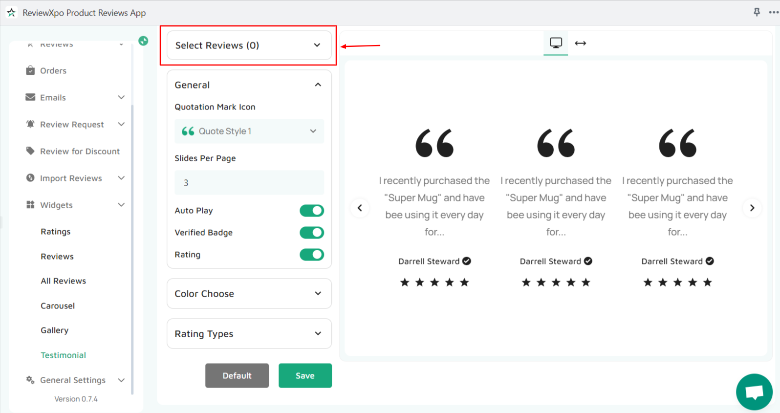The height and width of the screenshot is (413, 780).
Task: Open the Carousel widget page
Action: [58, 305]
